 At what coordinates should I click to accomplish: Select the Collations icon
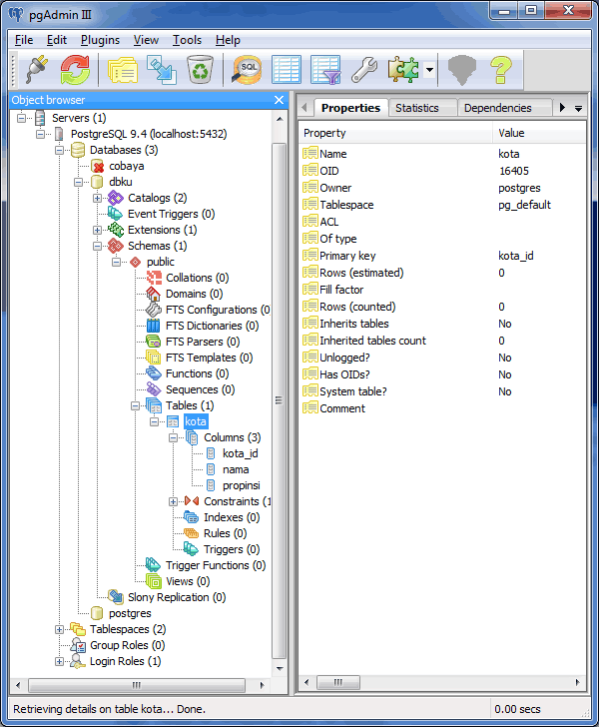coord(154,278)
